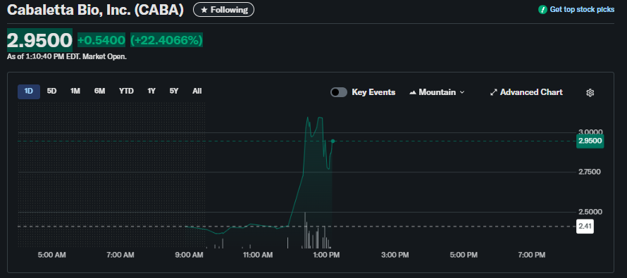Click the current price 2.9500 axis label
627x278 pixels.
[x=590, y=141]
